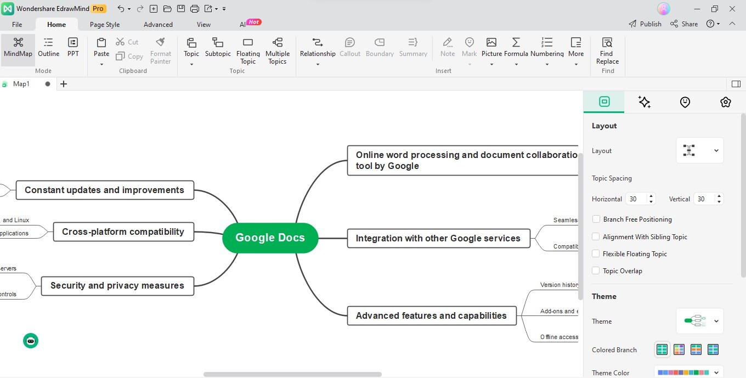Toggle the Topic Overlap checkbox
Viewport: 746px width, 378px height.
click(596, 271)
